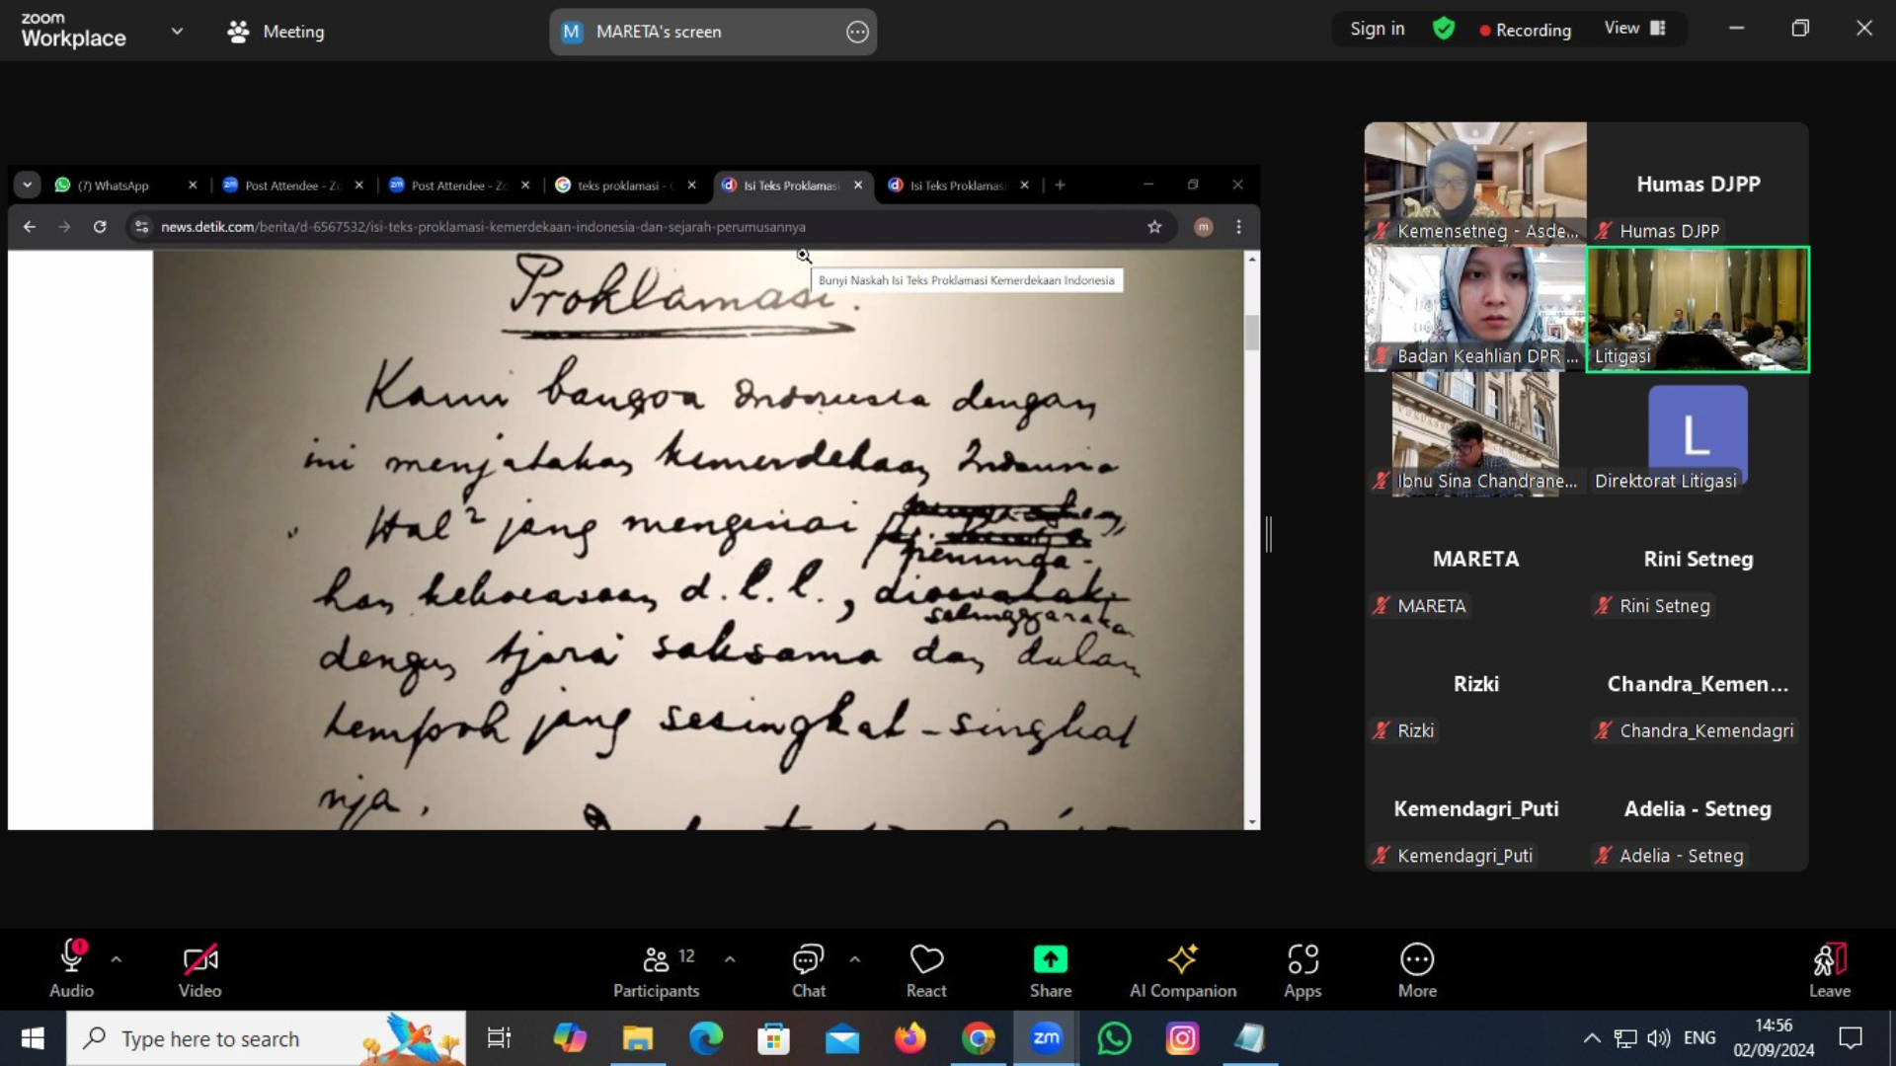Open Firefox from taskbar

[x=909, y=1038]
